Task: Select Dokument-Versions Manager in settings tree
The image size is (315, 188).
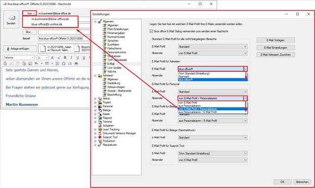Action: 119,133
